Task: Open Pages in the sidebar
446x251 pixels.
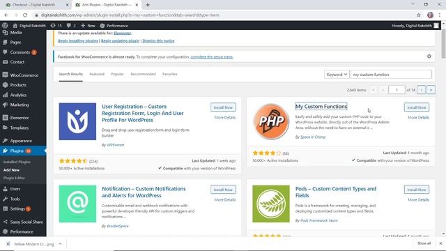Action: click(15, 42)
